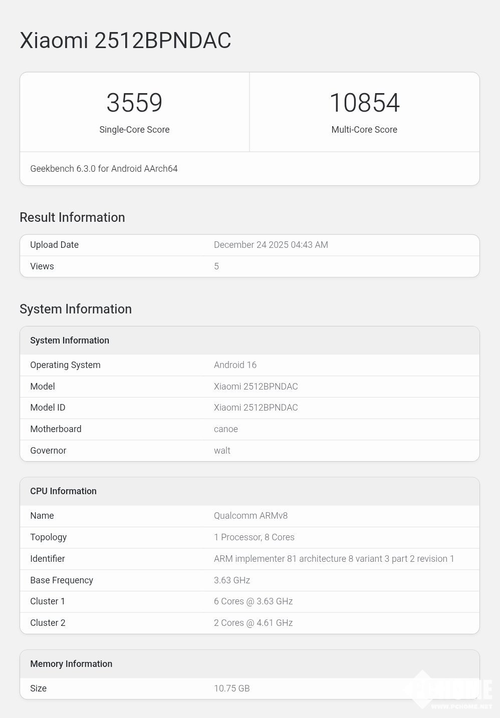Screen dimensions: 500x718
Task: Click the ARM implementer identifier value
Action: (334, 559)
